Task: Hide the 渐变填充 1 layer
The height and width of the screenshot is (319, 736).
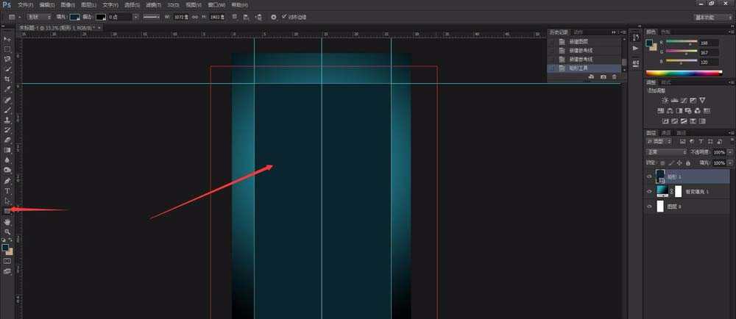Action: (x=648, y=191)
